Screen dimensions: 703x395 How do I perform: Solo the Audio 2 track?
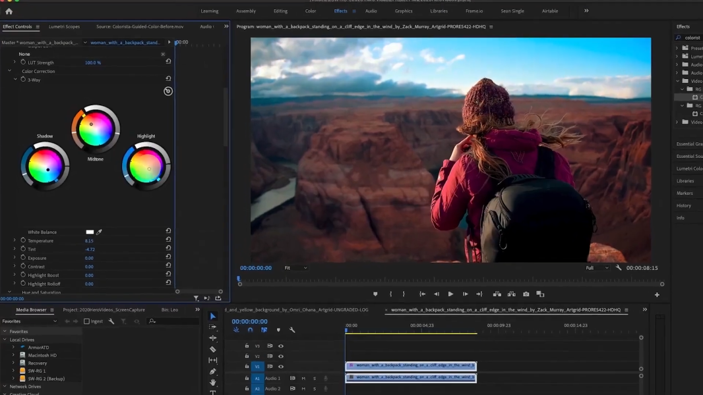tap(315, 388)
